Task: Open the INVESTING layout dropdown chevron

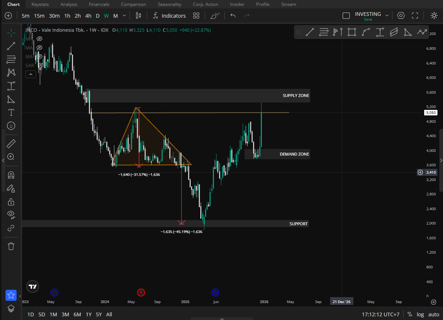Action: pos(387,15)
